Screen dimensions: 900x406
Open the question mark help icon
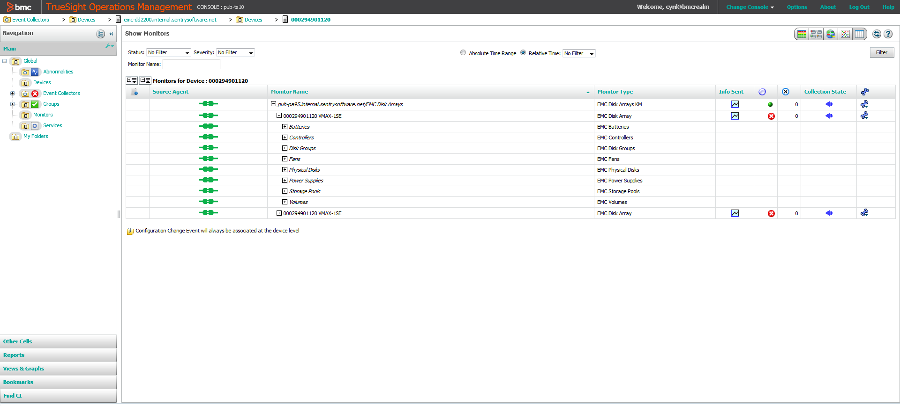tap(888, 34)
